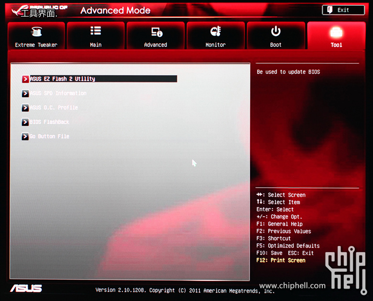Viewport: 373px width, 301px height.
Task: Click the 'F5: Optimized Defaults' hint
Action: (x=288, y=246)
